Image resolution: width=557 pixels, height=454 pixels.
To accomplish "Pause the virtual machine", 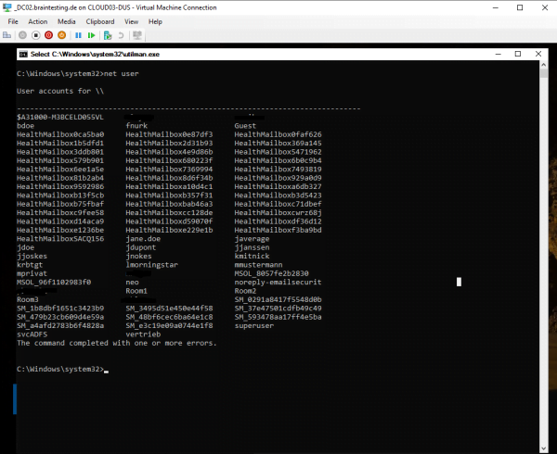I will [78, 35].
